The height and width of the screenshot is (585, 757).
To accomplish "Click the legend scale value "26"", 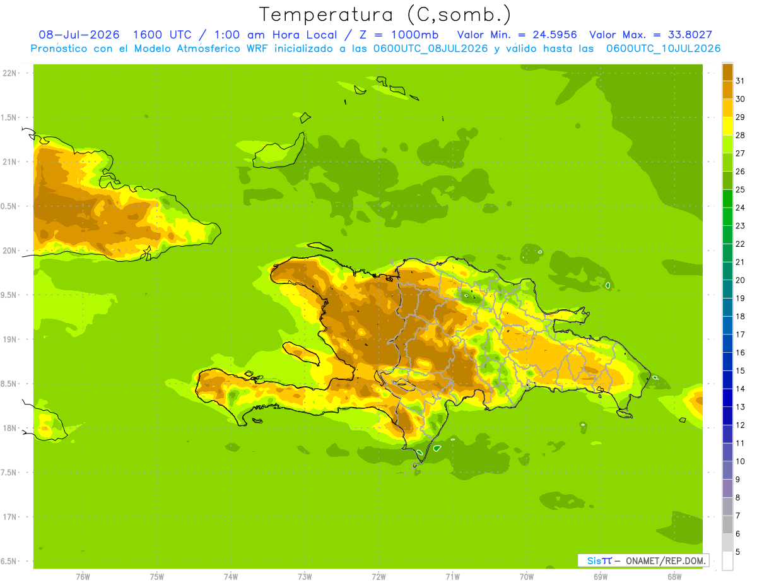I will (740, 172).
